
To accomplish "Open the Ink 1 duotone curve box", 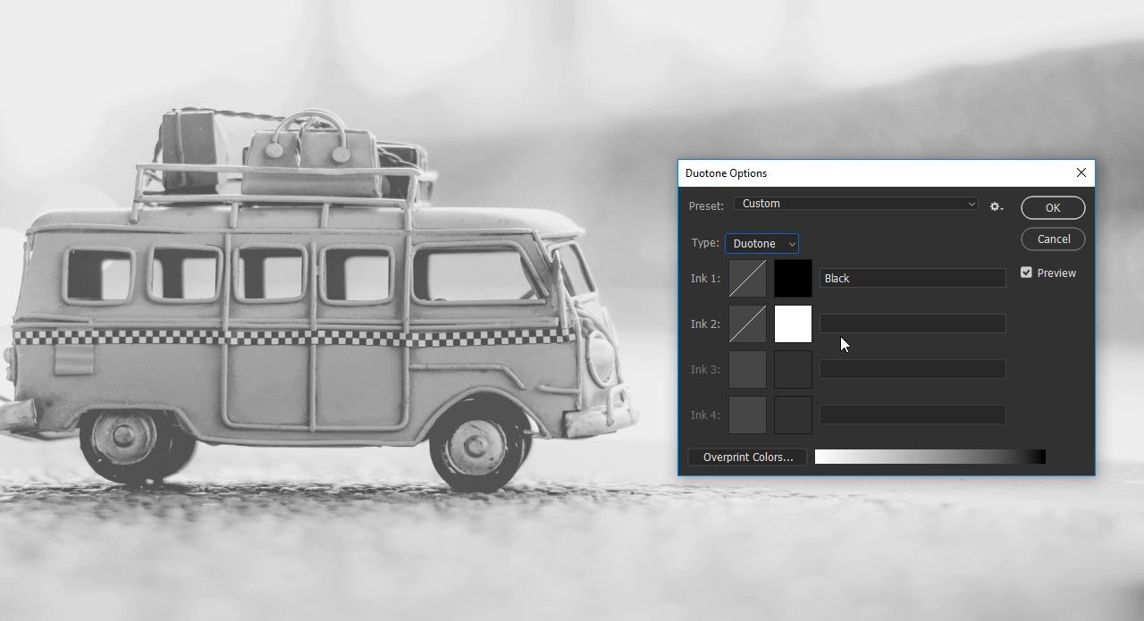I will [x=747, y=279].
